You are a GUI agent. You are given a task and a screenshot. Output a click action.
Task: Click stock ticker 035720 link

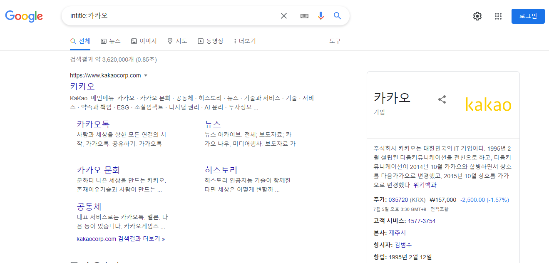click(398, 200)
